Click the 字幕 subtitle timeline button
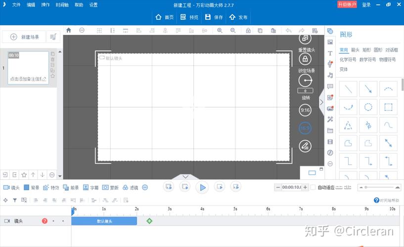404x247 pixels. [x=90, y=188]
